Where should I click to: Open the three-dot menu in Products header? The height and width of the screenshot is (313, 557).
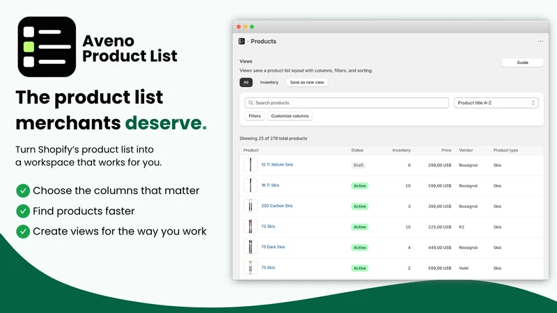click(540, 41)
